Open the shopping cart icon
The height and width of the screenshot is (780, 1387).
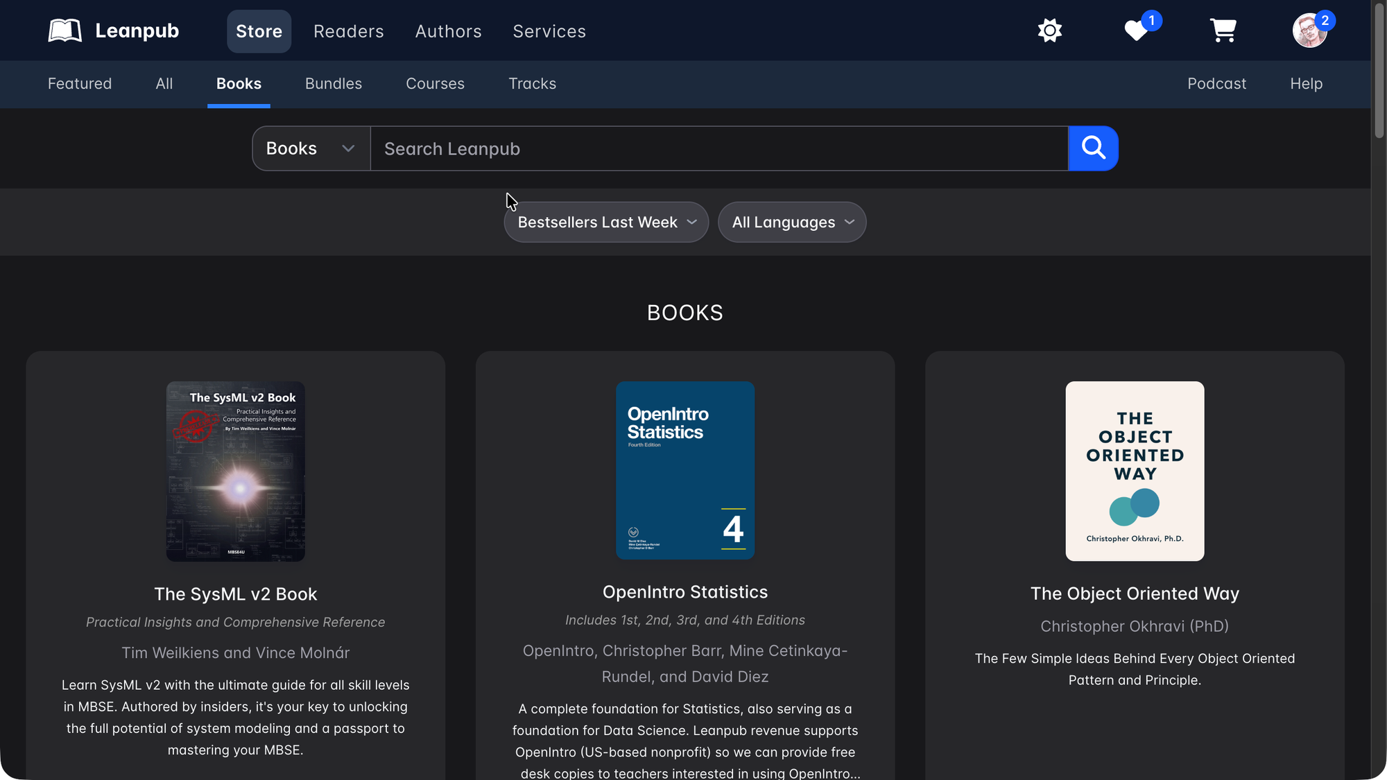[1223, 31]
